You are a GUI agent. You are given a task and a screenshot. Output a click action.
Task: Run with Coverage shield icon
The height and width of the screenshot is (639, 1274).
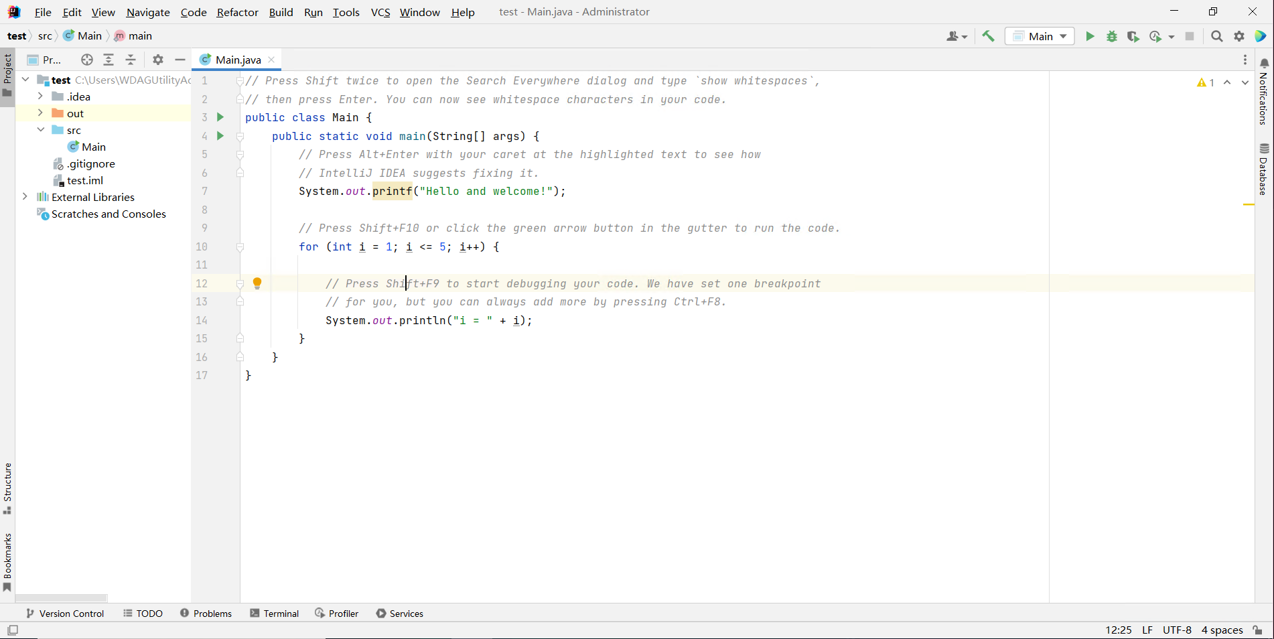pyautogui.click(x=1133, y=36)
